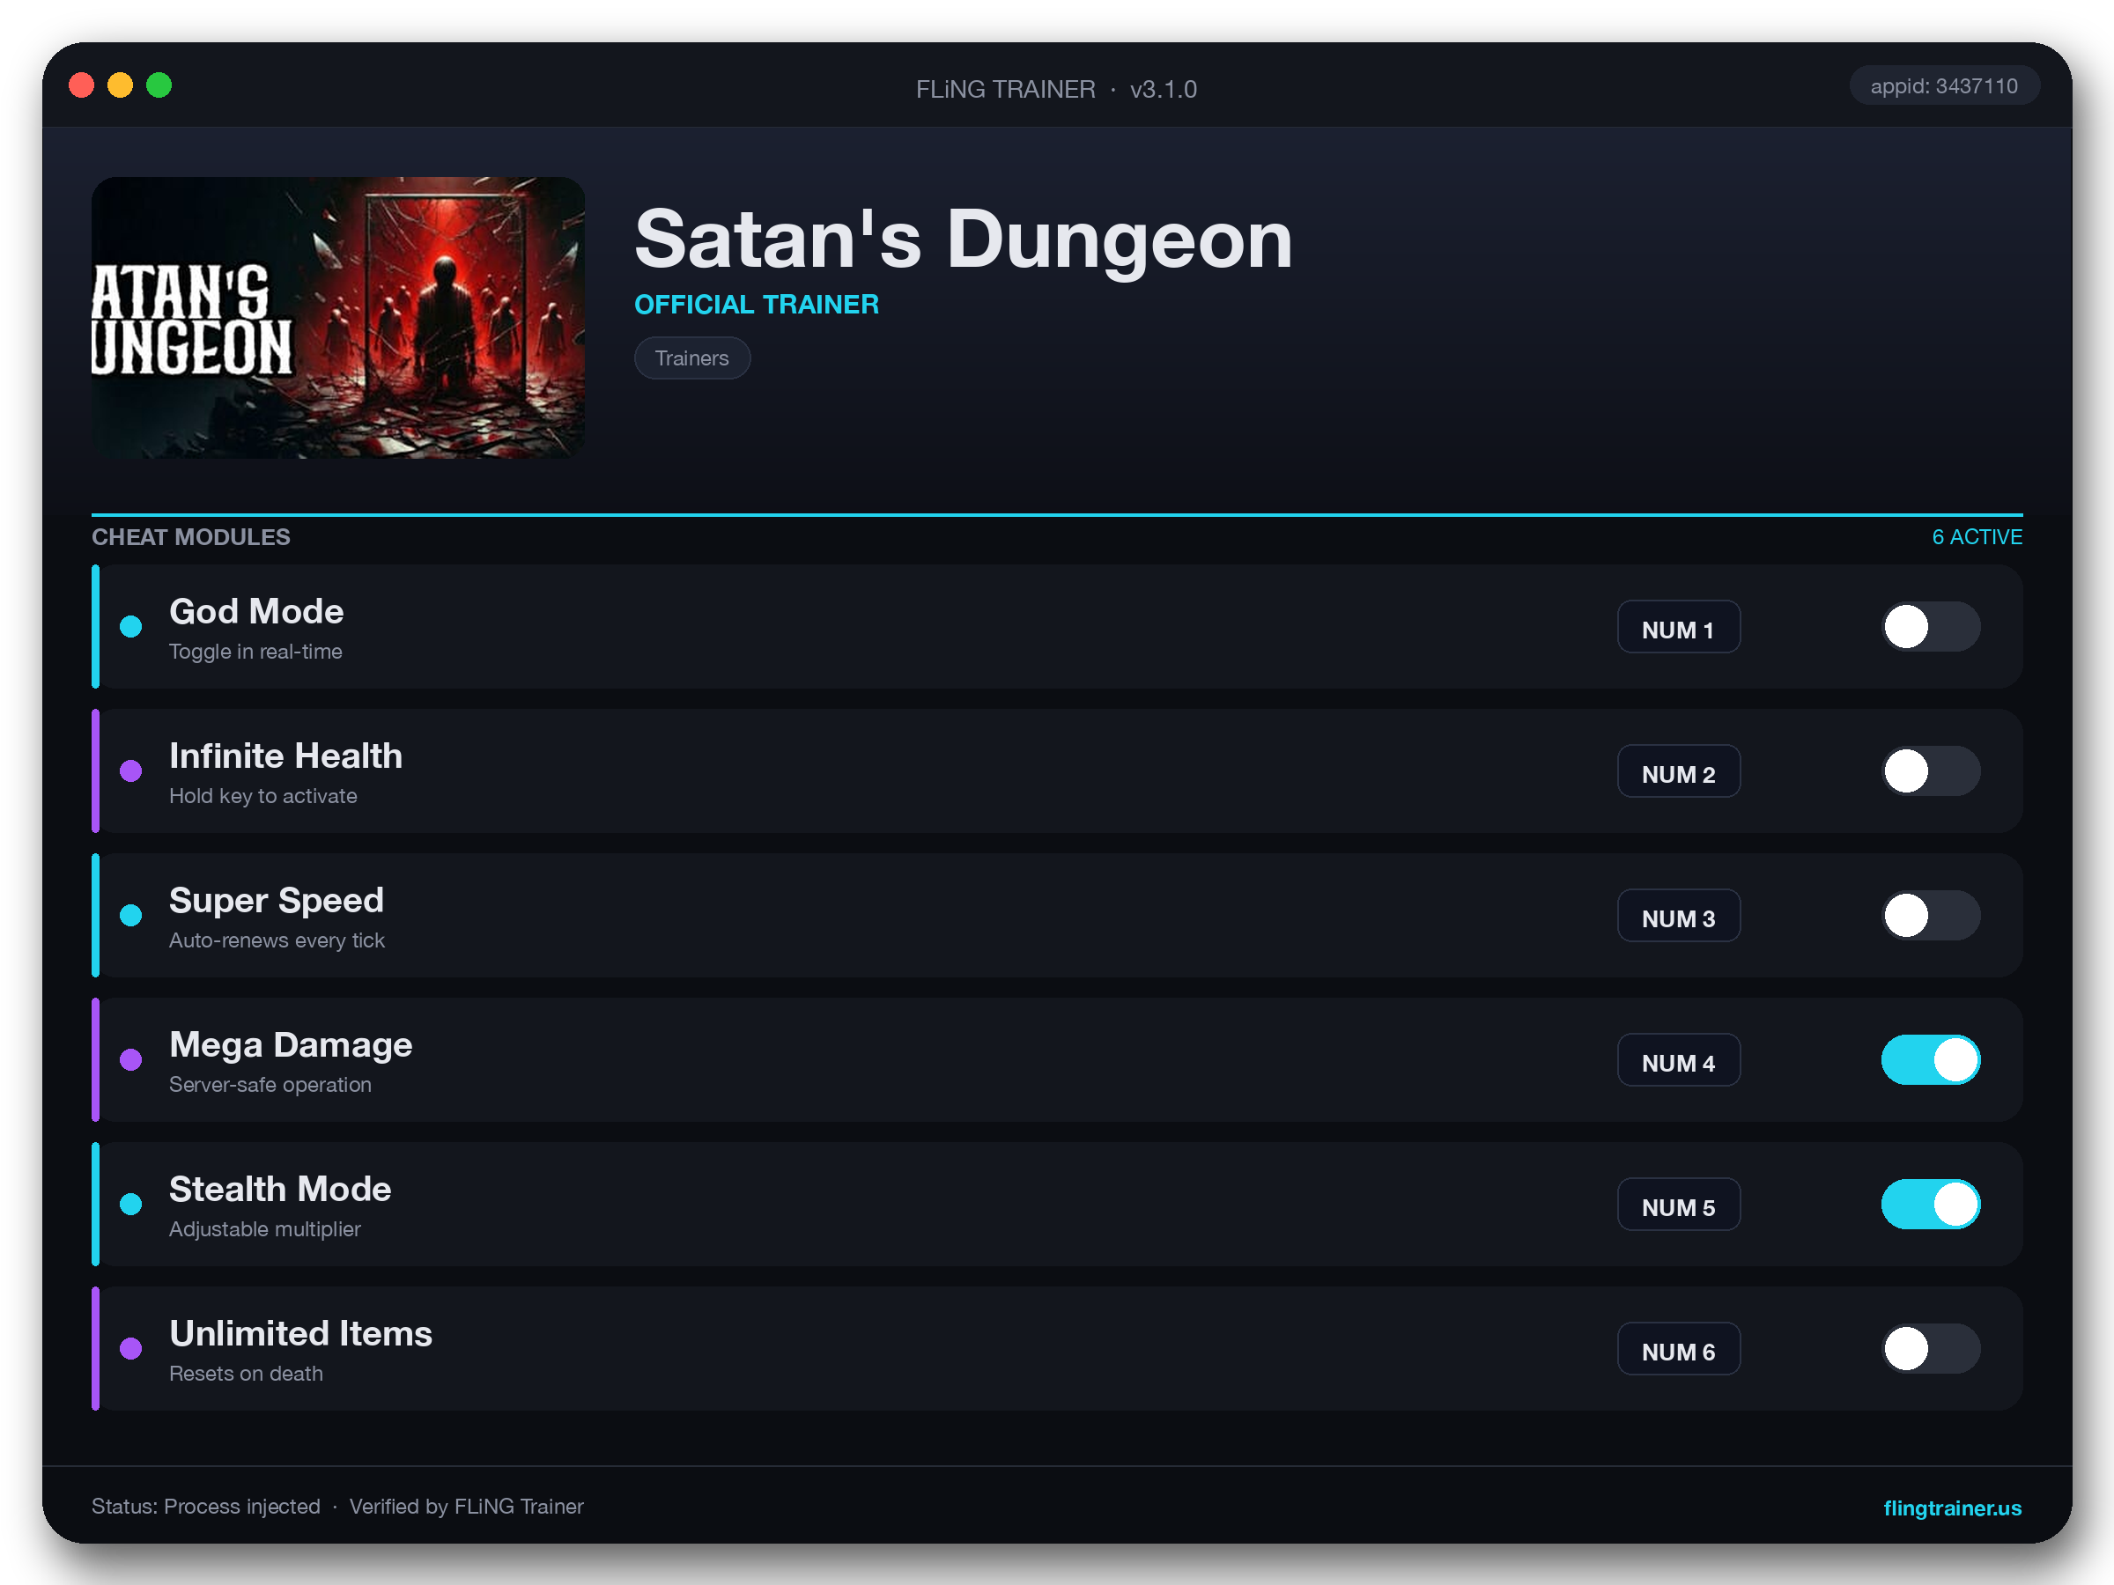Click the NUM 4 hotkey button
This screenshot has width=2114, height=1585.
[1678, 1060]
